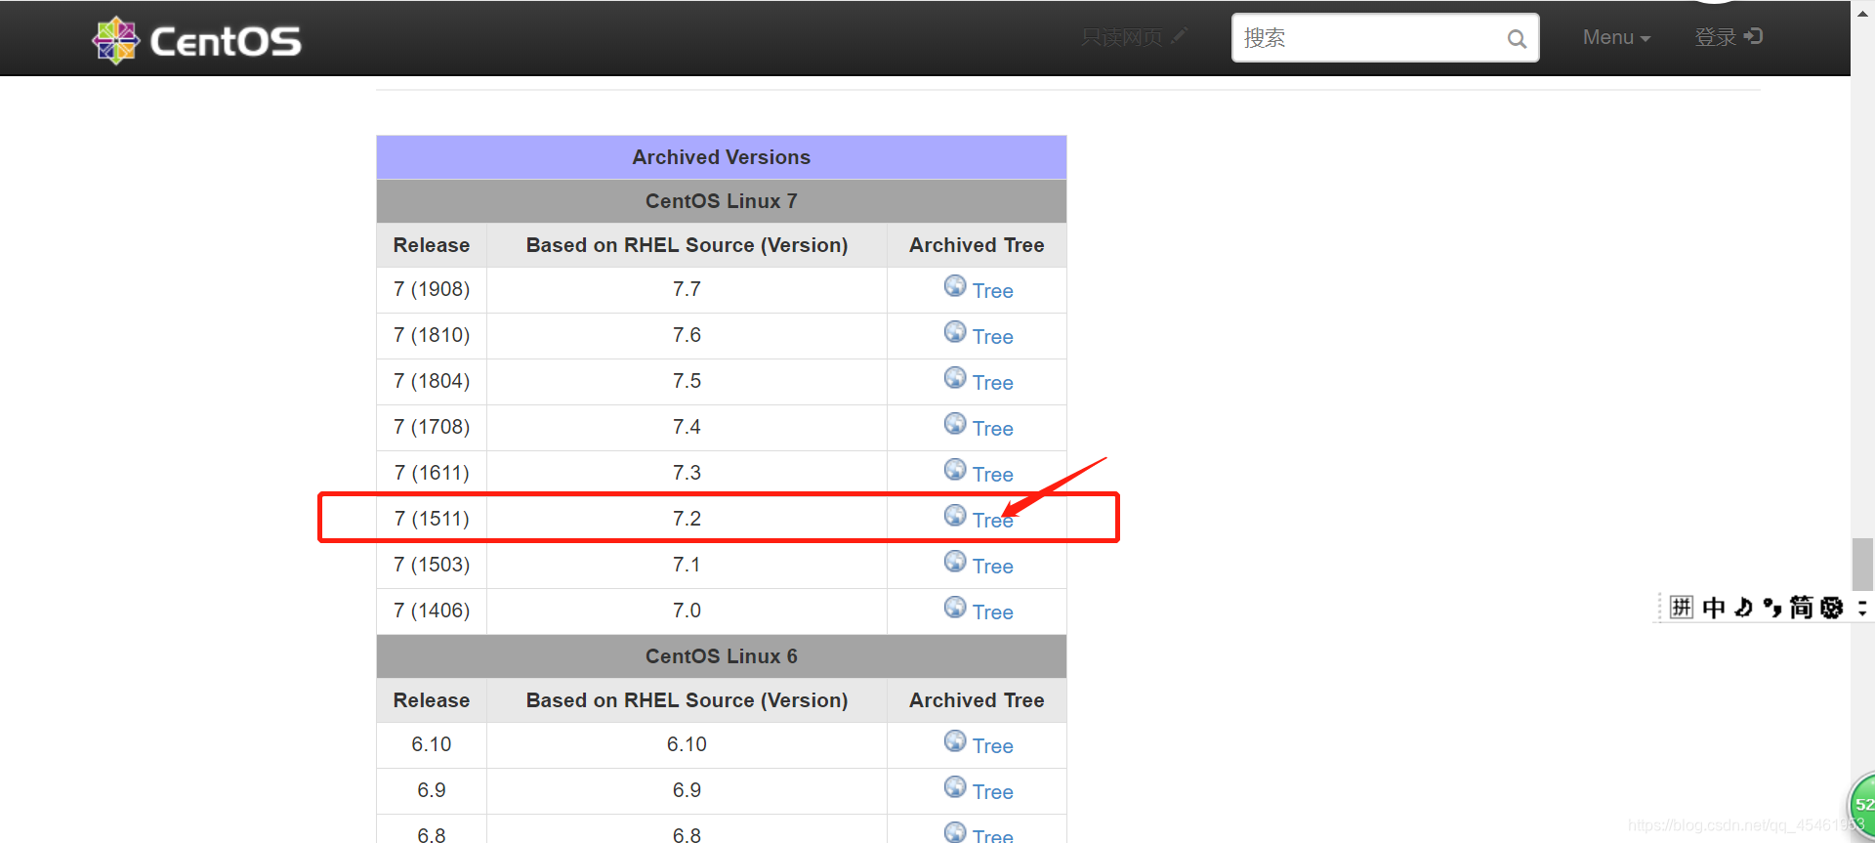
Task: Open the Tree link for 7 (1908)
Action: pos(992,291)
